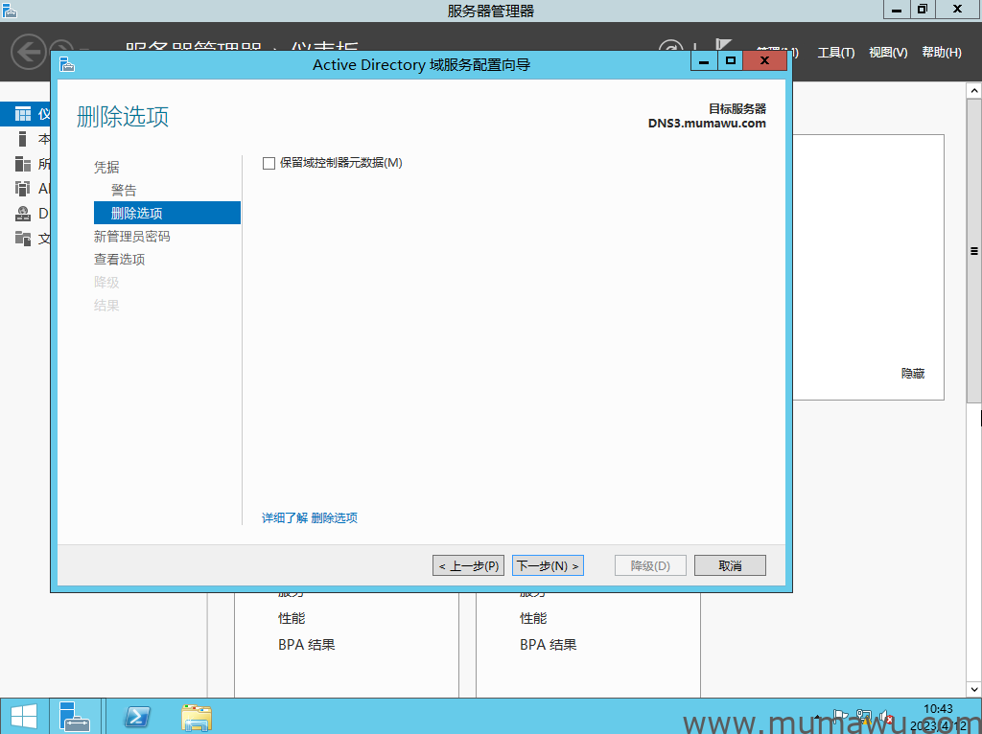This screenshot has height=734, width=982.
Task: Click the Server Manager back arrow icon
Action: point(29,52)
